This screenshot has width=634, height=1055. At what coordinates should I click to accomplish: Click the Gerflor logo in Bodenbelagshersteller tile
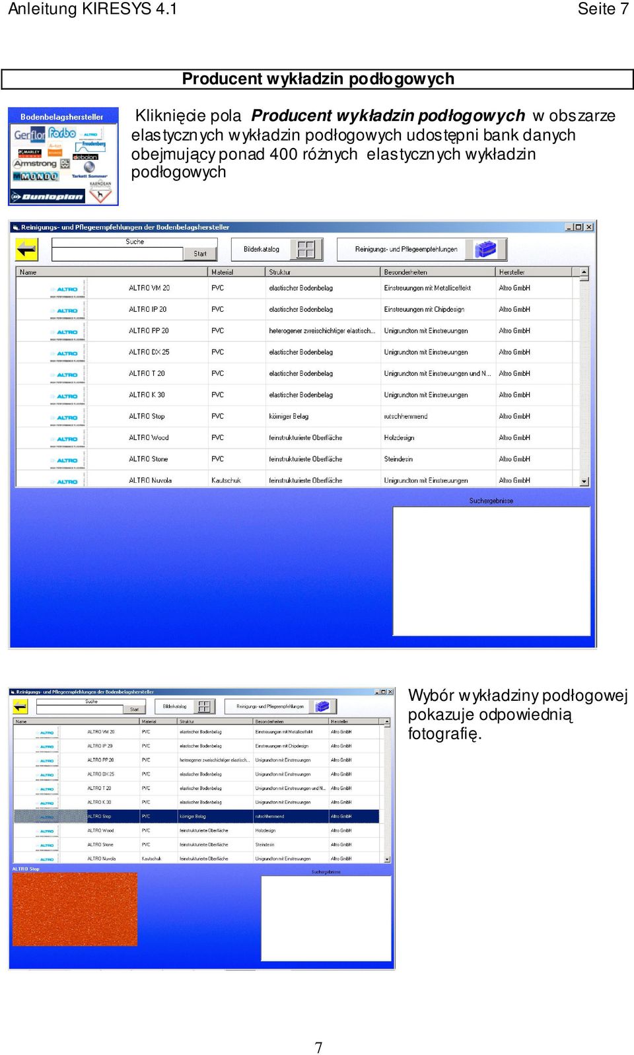(30, 135)
